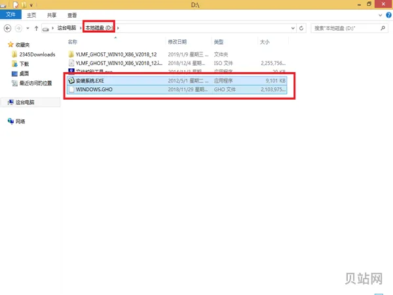Select the YLMF_GHOST_WIN10_X86_V2018_12 ISO file
Screen dimensions: 393x295
[119, 63]
